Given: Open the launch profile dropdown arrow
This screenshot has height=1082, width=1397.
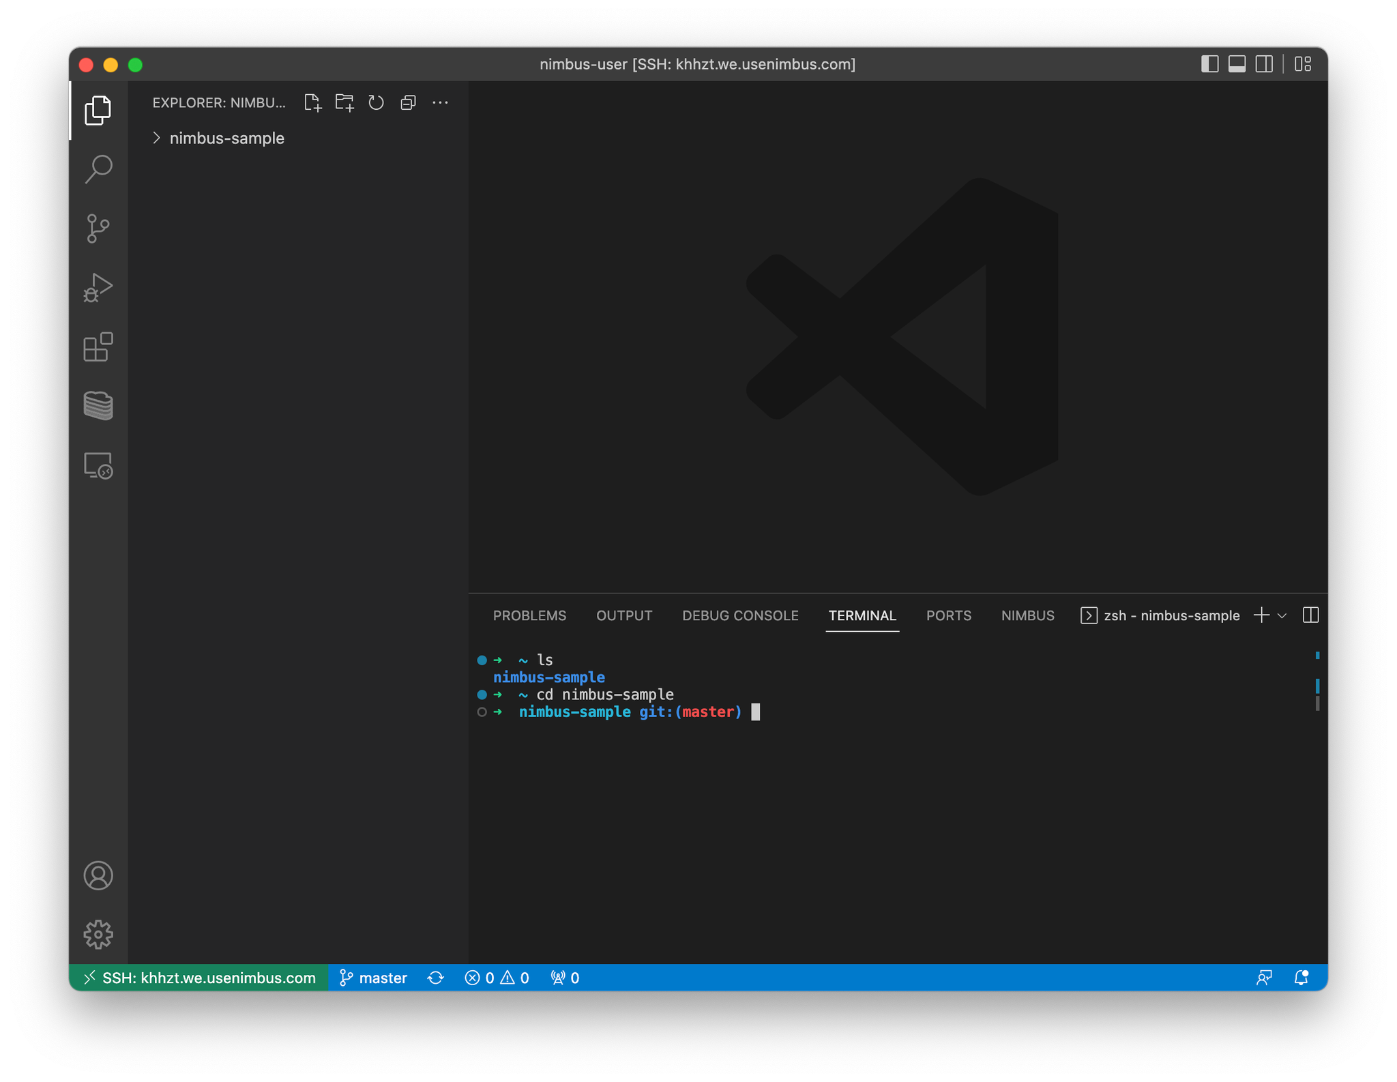Looking at the screenshot, I should tap(1282, 615).
